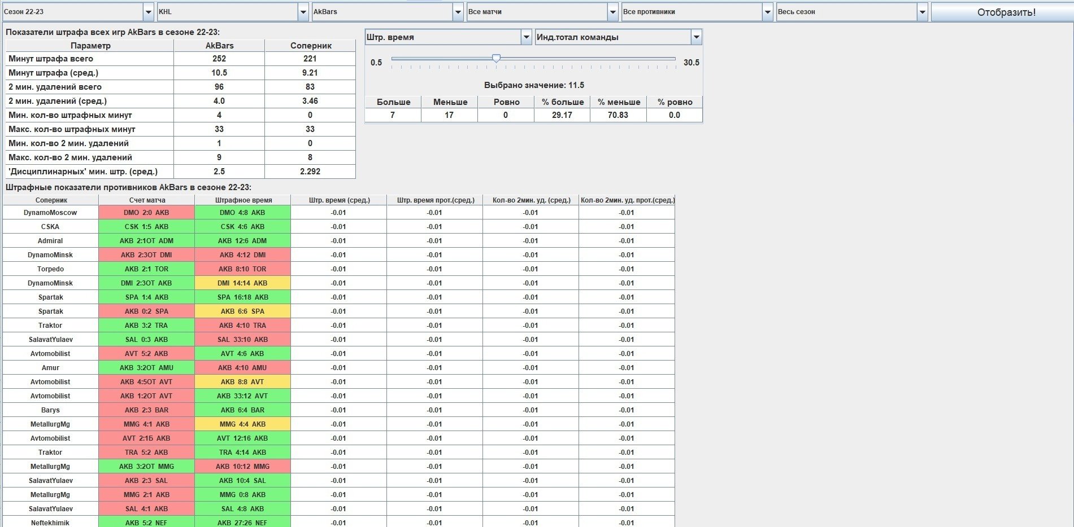Select the Admiral opponent row
The width and height of the screenshot is (1074, 527).
(x=50, y=241)
